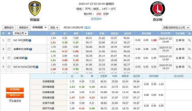
Task: Click the 初指最高值 row label
Action: 48,81
